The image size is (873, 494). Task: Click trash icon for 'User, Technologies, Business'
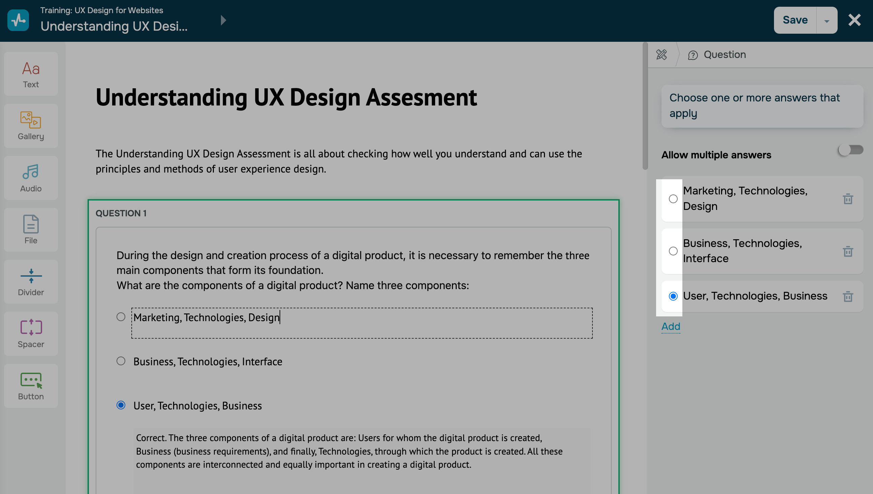coord(848,296)
